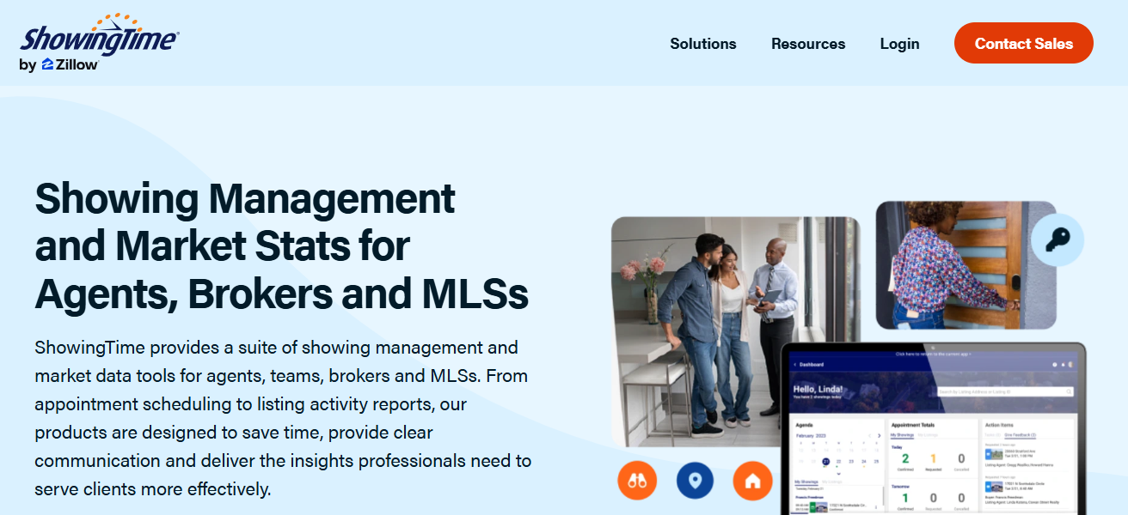Open the Resources menu

pos(808,44)
